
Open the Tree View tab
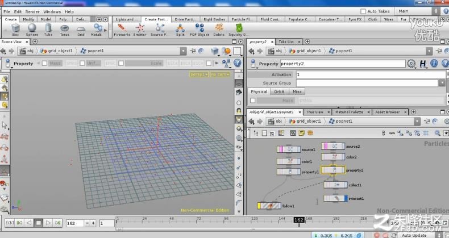pyautogui.click(x=315, y=112)
